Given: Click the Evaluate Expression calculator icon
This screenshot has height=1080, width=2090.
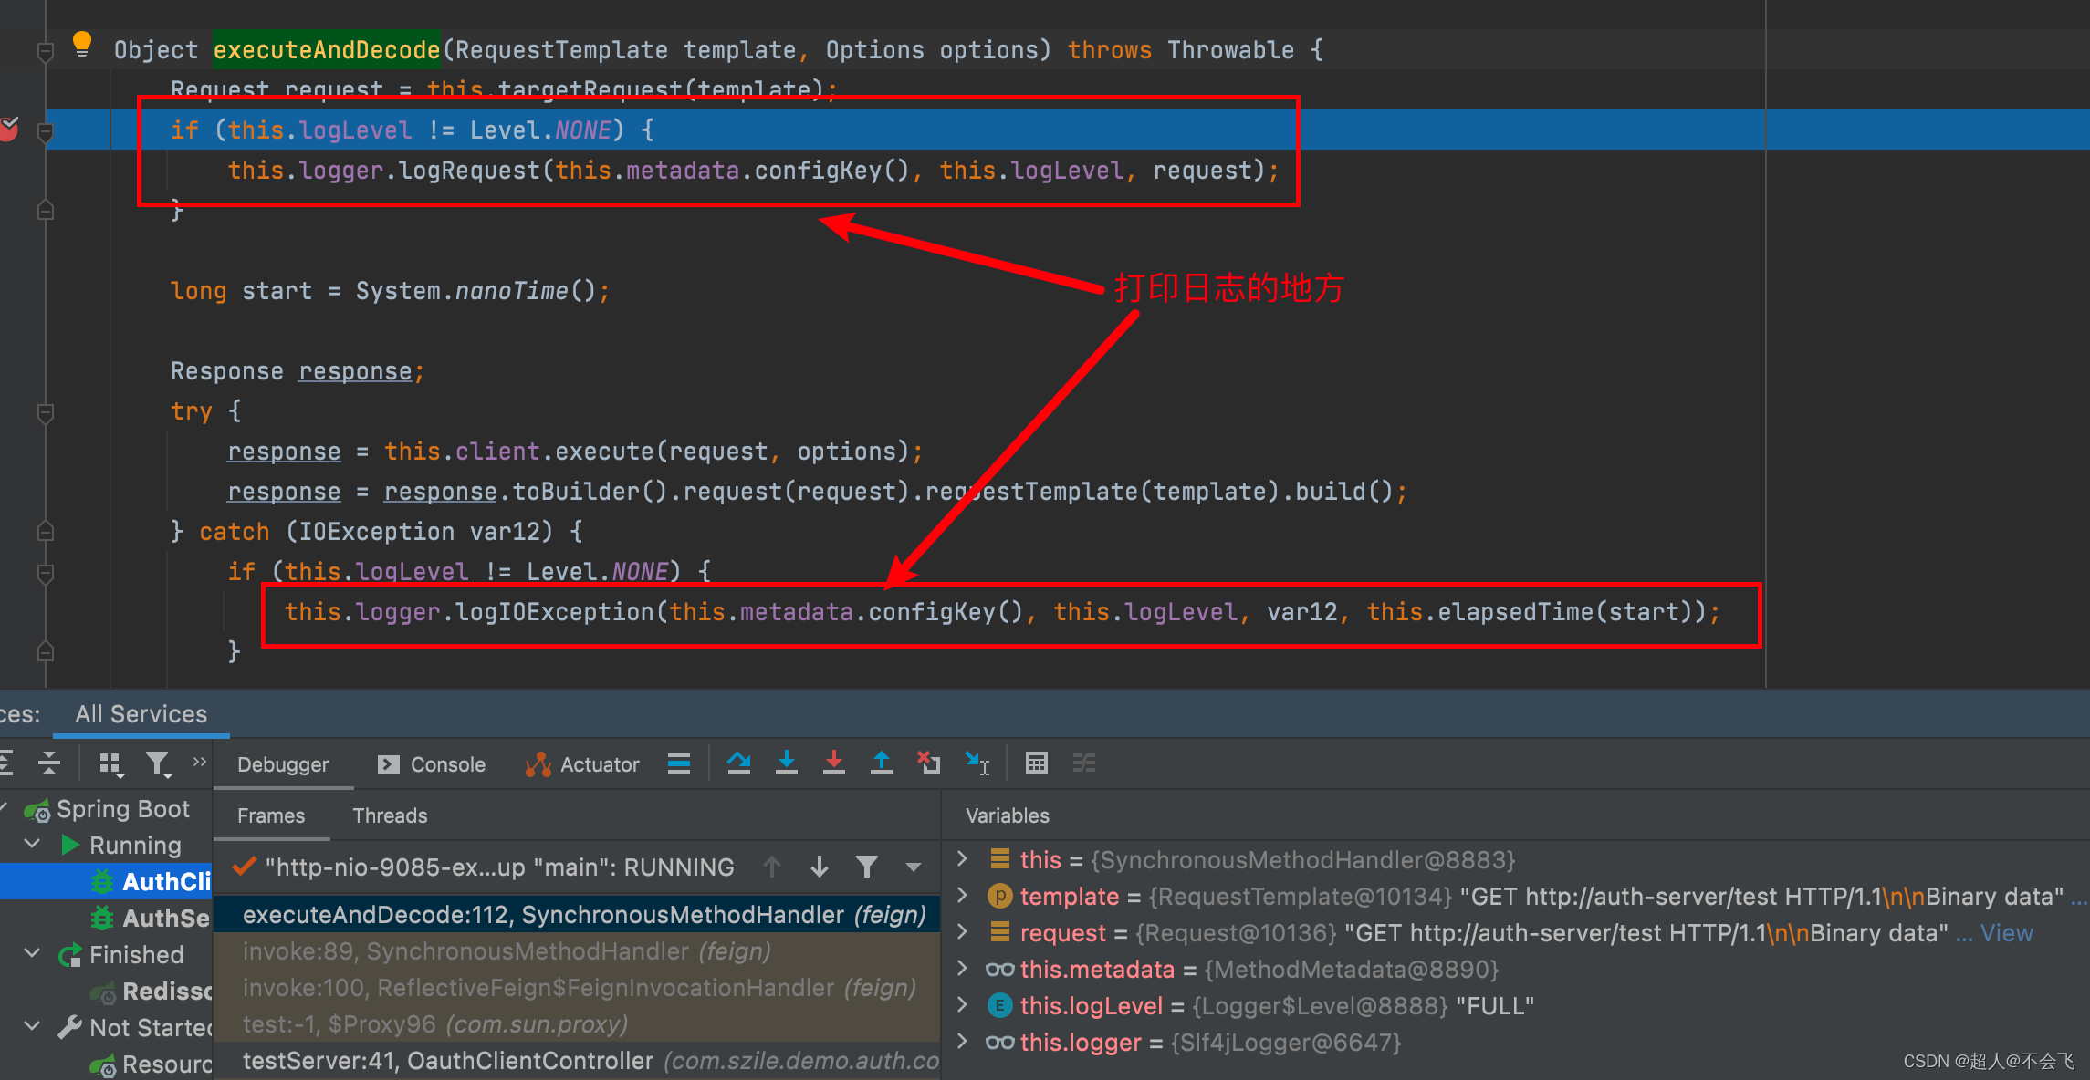Looking at the screenshot, I should (1037, 763).
